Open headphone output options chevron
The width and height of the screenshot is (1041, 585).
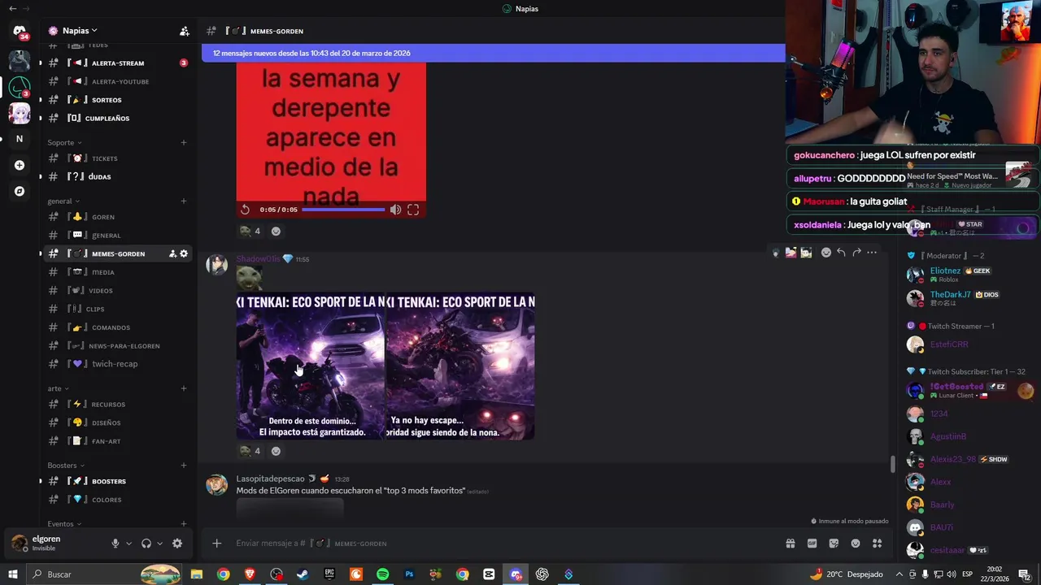pos(159,544)
